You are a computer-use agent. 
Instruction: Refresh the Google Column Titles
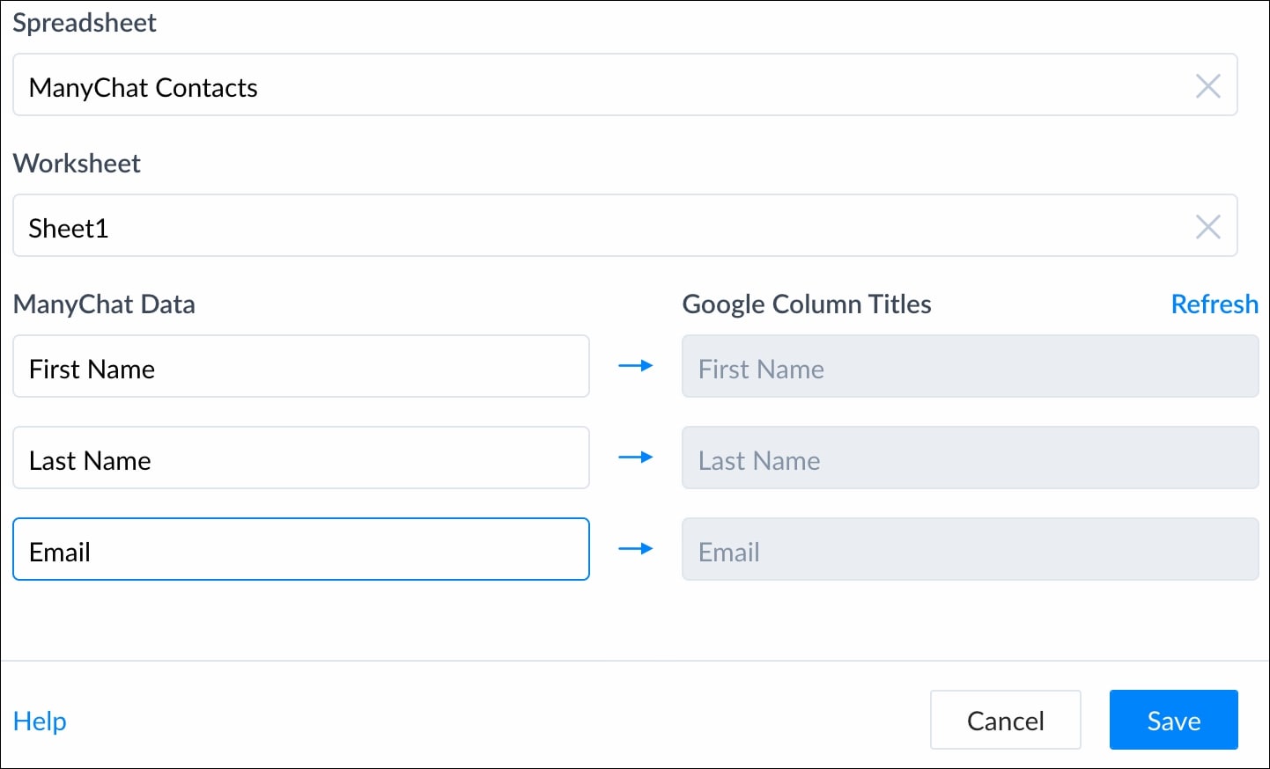1214,304
